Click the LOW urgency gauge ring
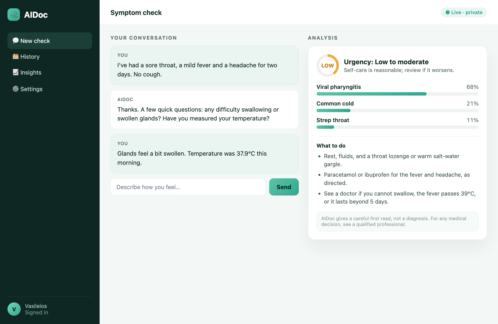Image resolution: width=498 pixels, height=324 pixels. [x=328, y=66]
